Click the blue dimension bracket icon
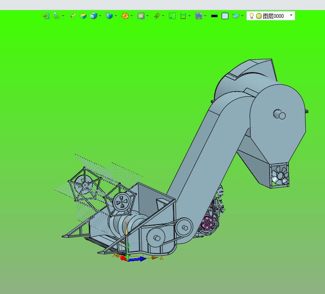This screenshot has width=325, height=294. (183, 16)
